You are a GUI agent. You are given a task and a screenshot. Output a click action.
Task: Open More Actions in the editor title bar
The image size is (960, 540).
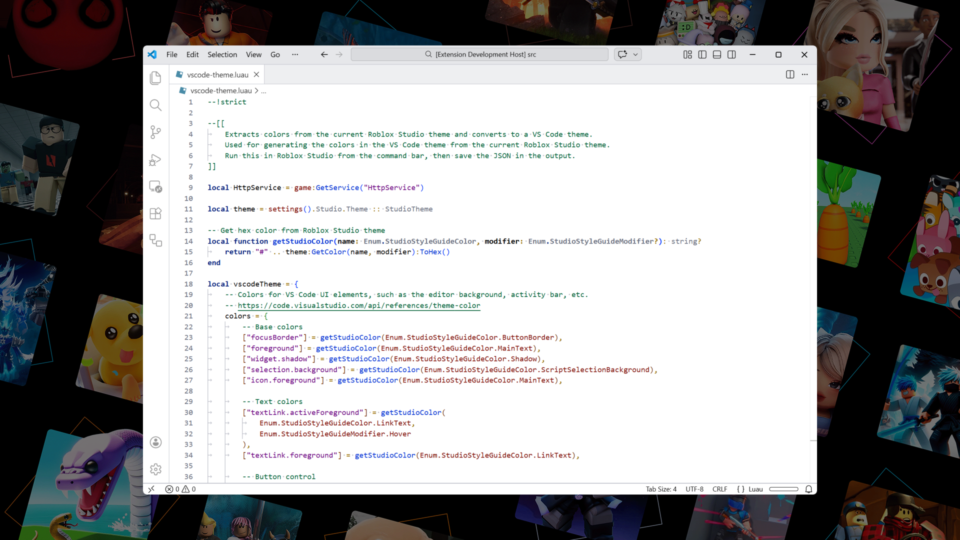805,74
